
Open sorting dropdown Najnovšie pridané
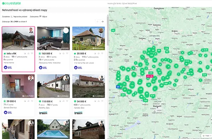tap(19, 17)
